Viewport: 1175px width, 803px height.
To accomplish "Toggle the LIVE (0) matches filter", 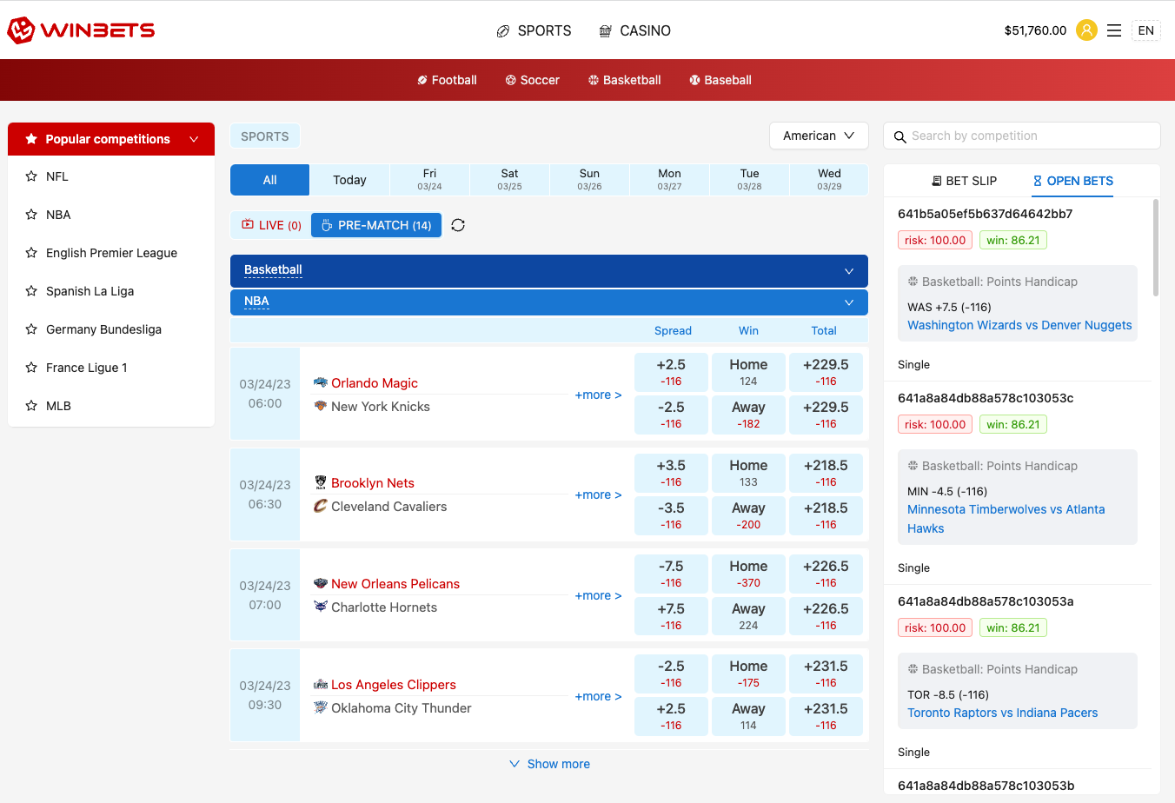I will (x=271, y=225).
